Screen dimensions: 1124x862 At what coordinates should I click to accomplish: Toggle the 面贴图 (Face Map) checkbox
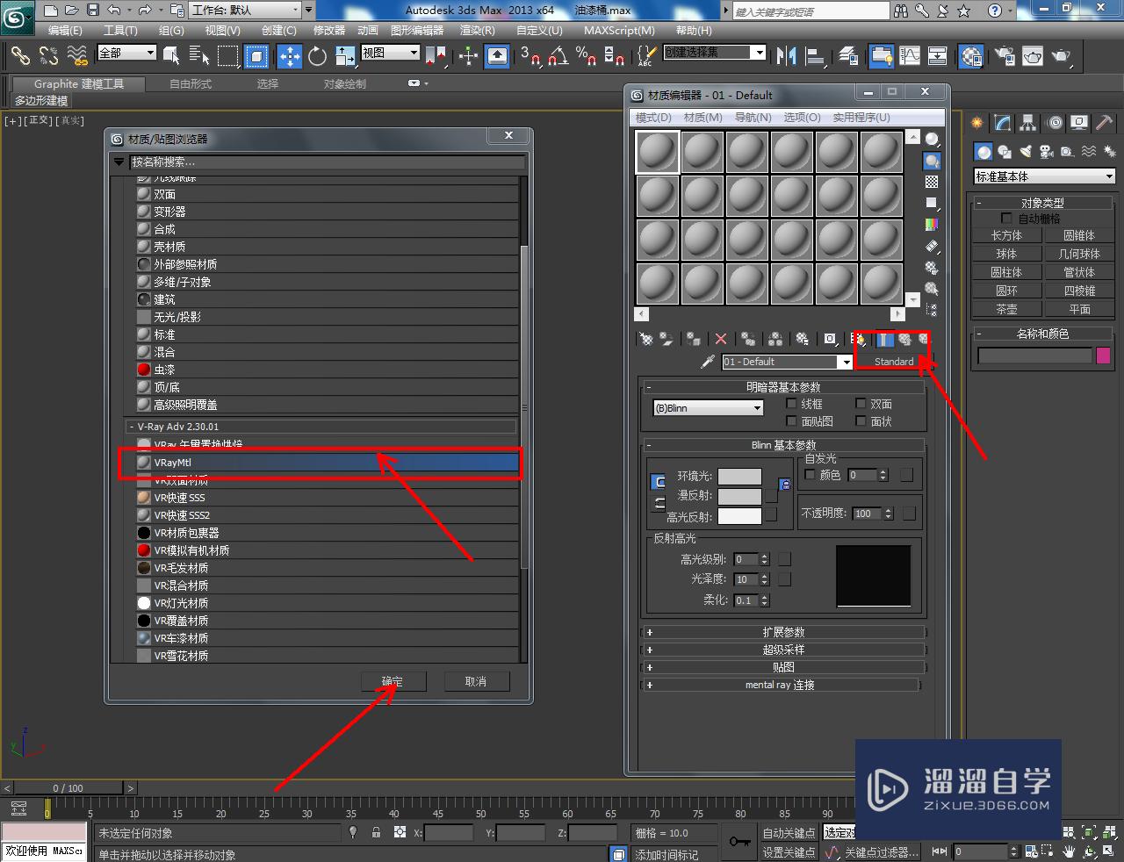coord(791,421)
